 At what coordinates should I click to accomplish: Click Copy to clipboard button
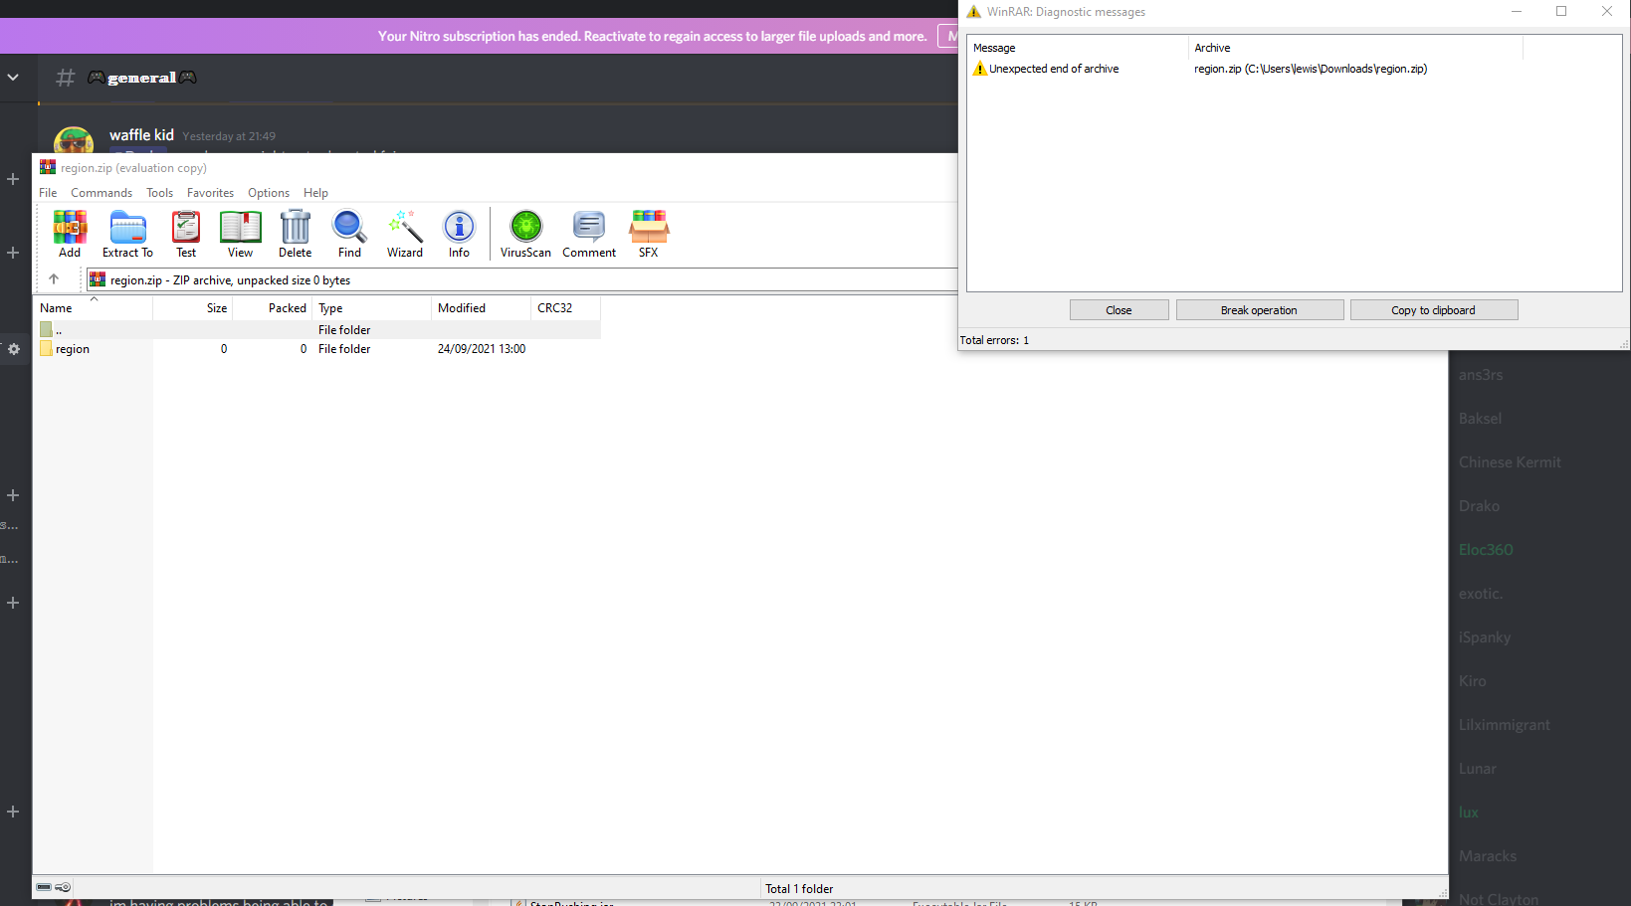coord(1433,310)
